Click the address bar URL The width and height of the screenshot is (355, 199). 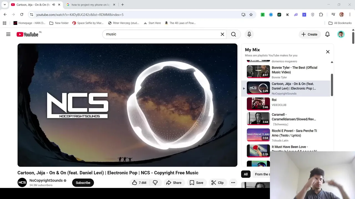80,15
